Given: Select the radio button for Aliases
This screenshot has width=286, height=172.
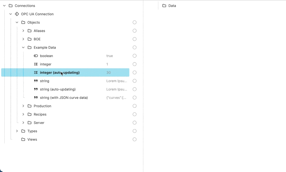Looking at the screenshot, I should pos(134,31).
